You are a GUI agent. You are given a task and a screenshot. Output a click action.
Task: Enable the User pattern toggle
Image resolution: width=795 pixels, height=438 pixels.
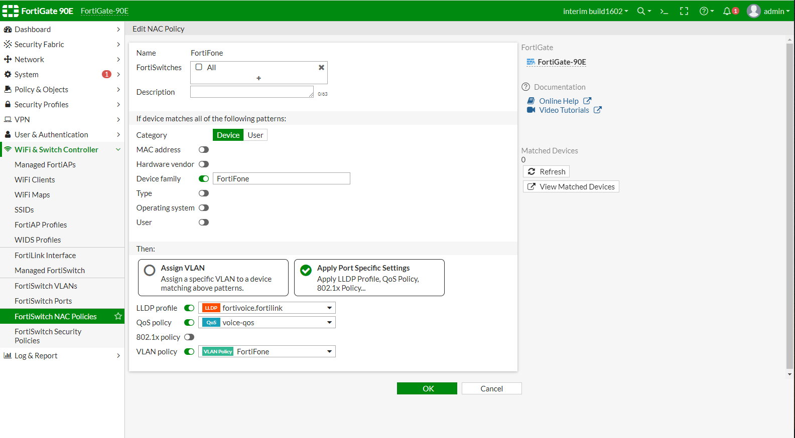tap(204, 223)
